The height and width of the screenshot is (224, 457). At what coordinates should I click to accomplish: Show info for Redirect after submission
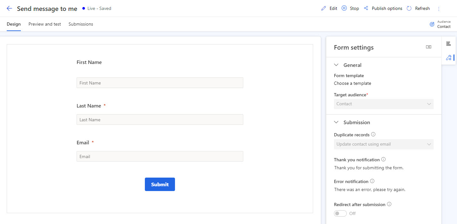point(389,204)
